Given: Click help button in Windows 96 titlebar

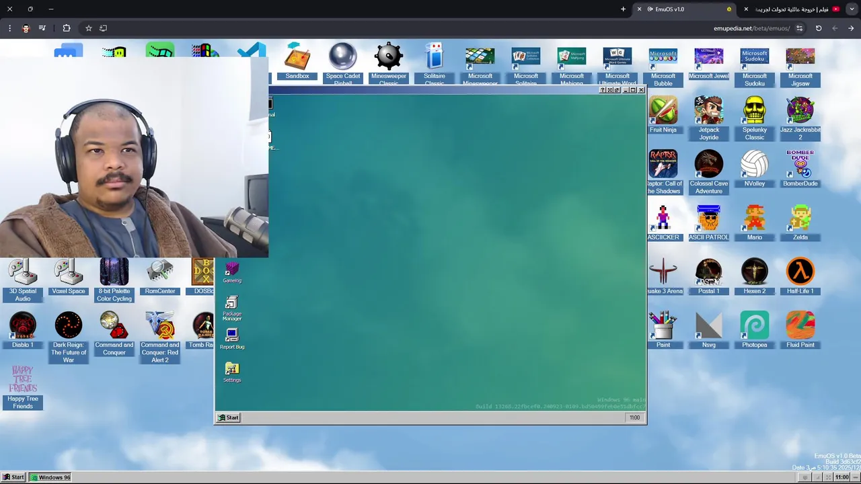Looking at the screenshot, I should pos(603,90).
